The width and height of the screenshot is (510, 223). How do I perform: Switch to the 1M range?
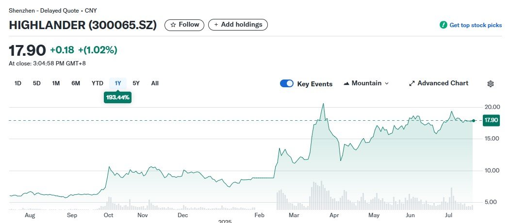[56, 83]
